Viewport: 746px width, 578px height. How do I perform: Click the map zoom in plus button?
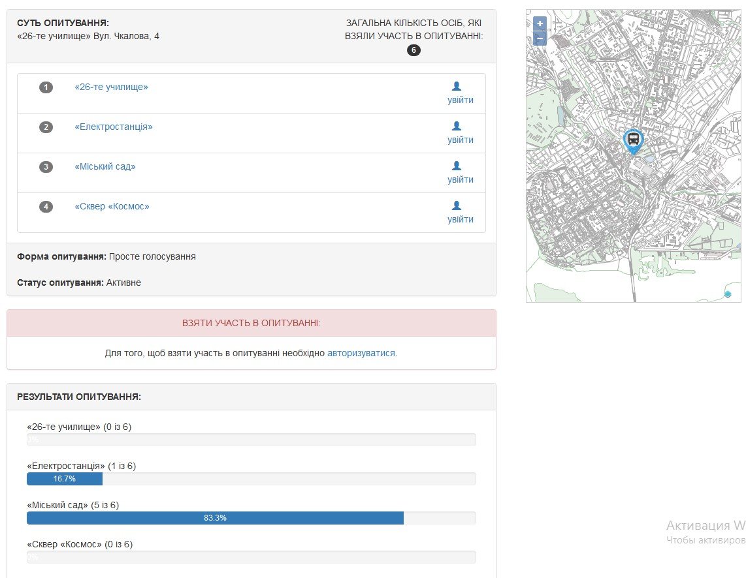point(540,23)
